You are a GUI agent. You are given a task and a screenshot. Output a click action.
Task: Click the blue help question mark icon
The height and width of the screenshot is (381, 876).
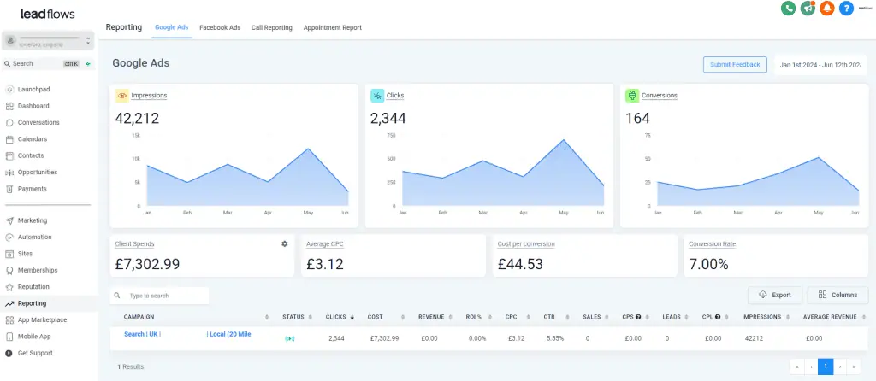point(846,8)
